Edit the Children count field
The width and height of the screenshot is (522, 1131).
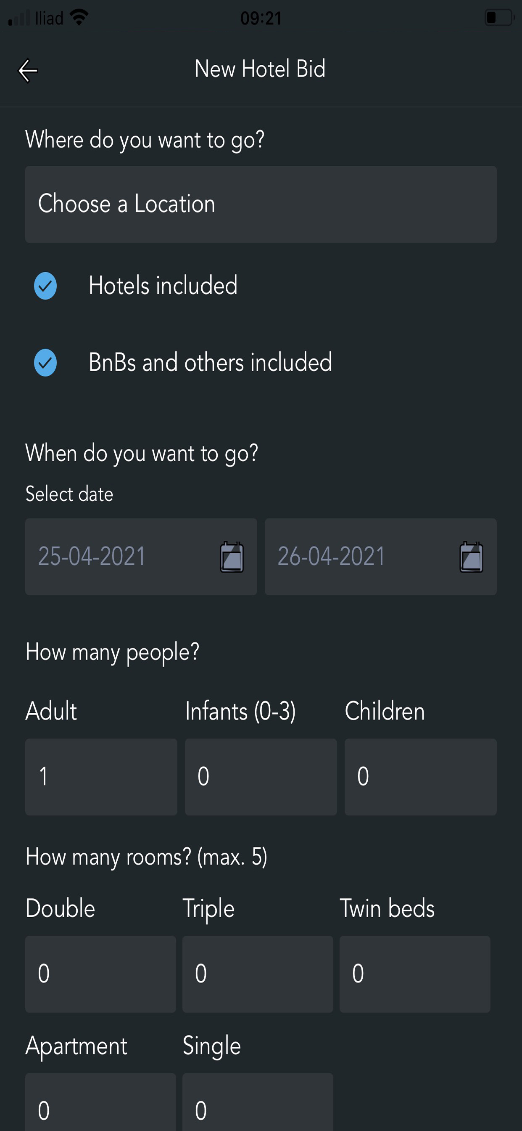point(421,777)
